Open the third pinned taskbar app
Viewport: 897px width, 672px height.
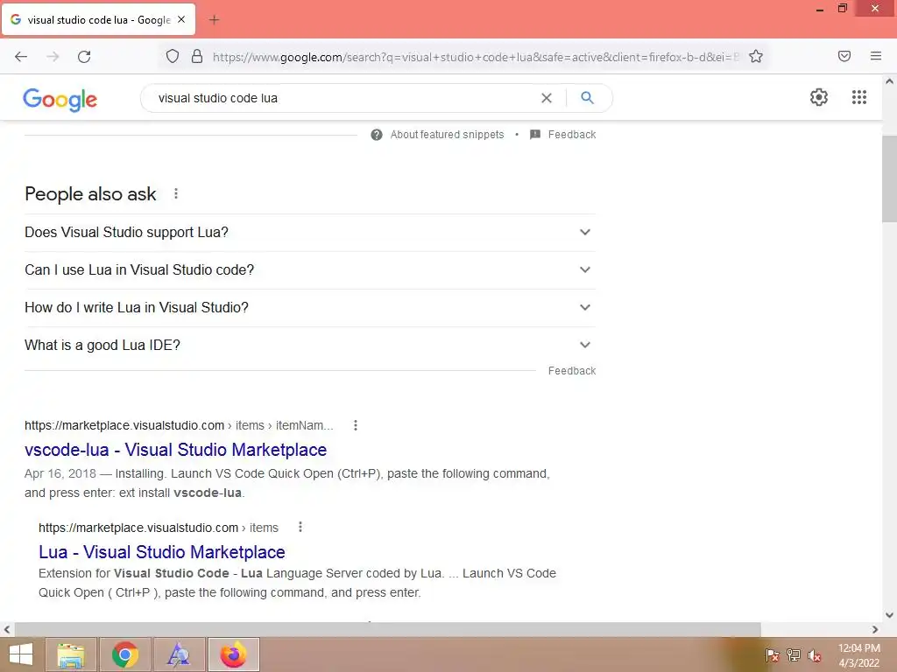179,654
